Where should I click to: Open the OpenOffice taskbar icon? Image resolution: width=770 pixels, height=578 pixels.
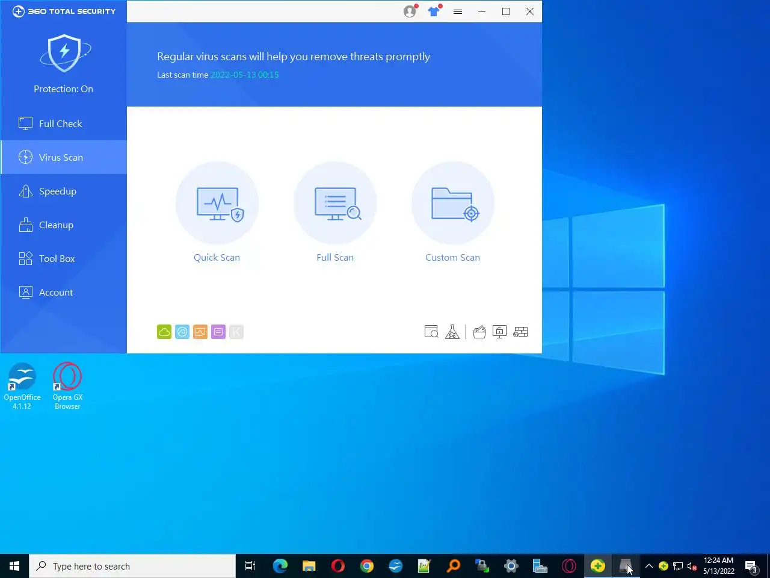[x=395, y=566]
